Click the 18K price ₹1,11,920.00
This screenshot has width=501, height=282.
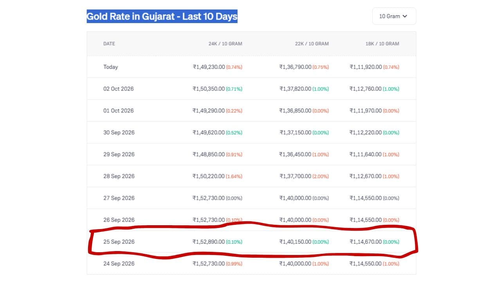point(366,67)
